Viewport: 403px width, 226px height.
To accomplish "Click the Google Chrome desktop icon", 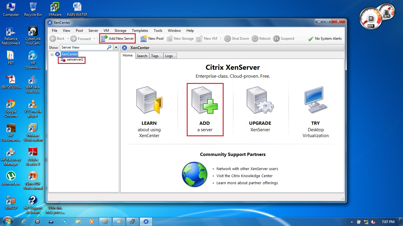I will coord(11,108).
